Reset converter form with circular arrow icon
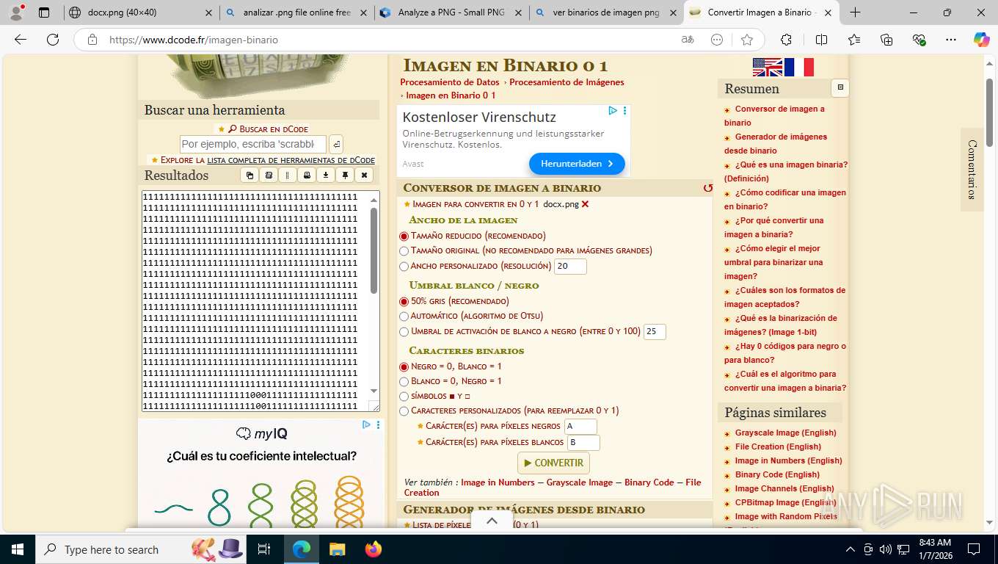The image size is (998, 564). point(707,188)
